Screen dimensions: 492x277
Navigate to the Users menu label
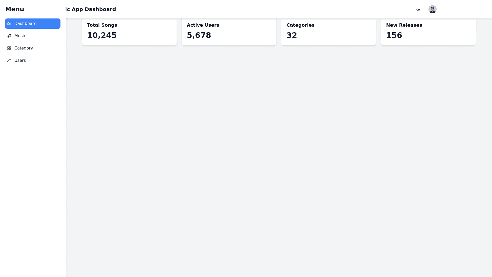tap(20, 61)
